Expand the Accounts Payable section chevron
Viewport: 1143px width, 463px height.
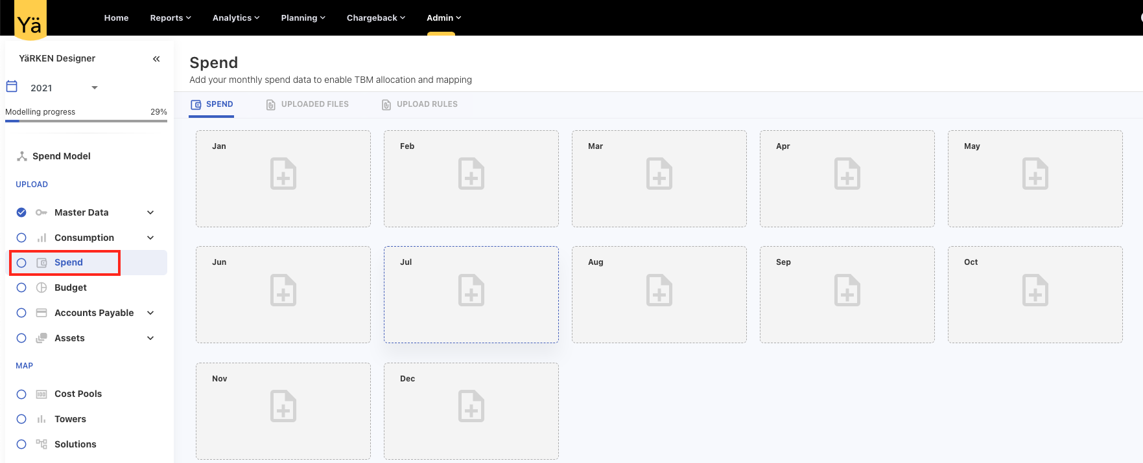click(x=150, y=313)
